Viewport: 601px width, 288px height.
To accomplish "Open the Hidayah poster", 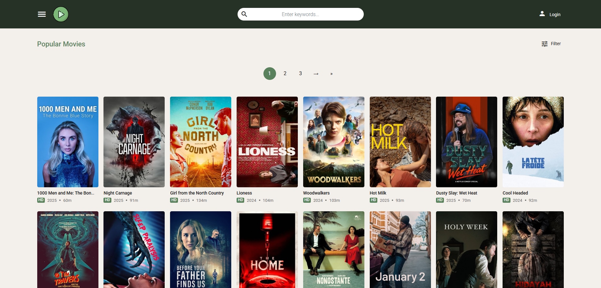I will 533,249.
